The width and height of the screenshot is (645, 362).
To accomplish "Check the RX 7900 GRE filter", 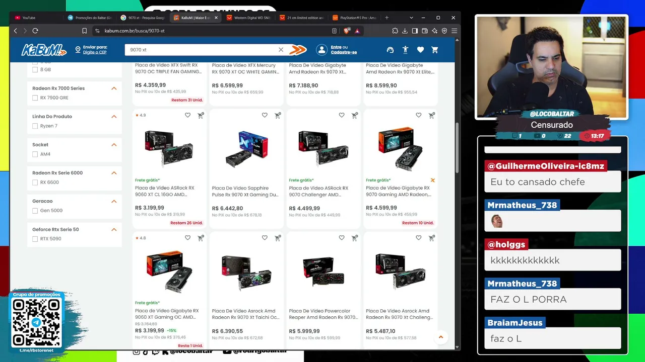I will [x=35, y=98].
